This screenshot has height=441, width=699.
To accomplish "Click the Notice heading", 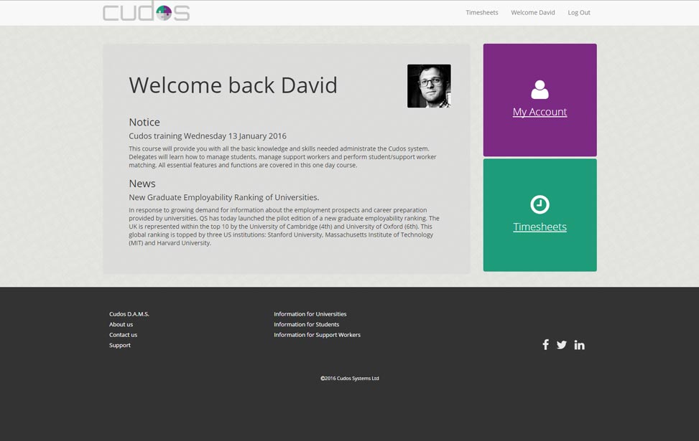I will pyautogui.click(x=144, y=122).
